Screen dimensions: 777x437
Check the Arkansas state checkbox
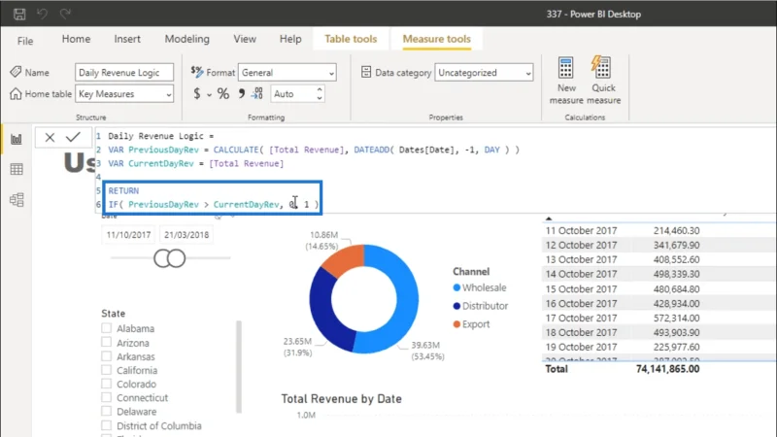(106, 355)
